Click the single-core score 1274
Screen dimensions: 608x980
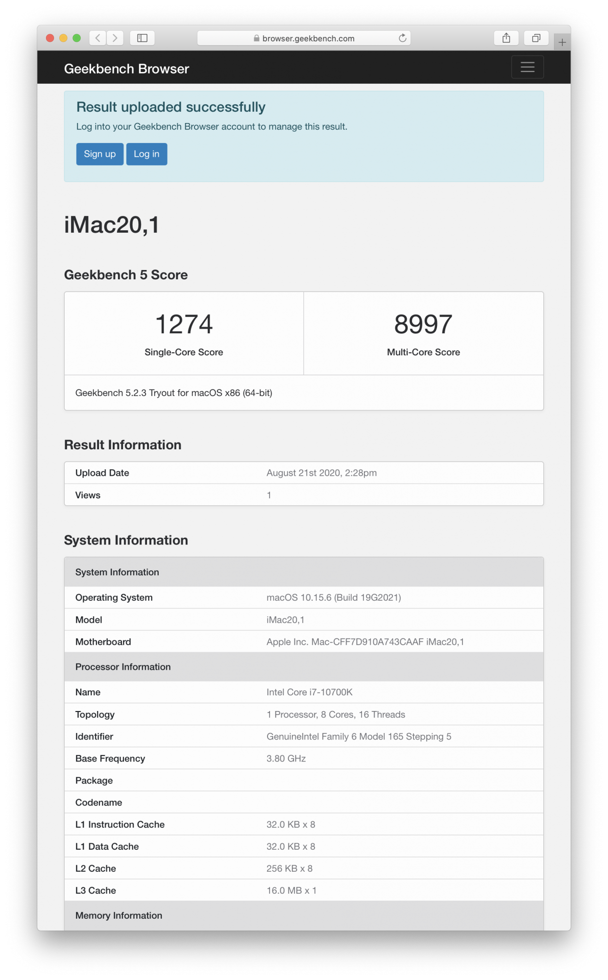coord(184,324)
